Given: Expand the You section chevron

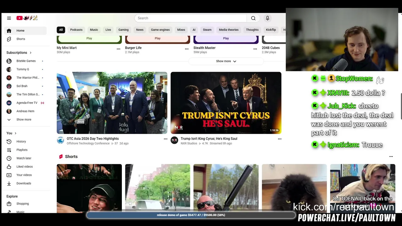Looking at the screenshot, I should pos(15,133).
